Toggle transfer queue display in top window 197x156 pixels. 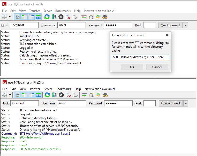click(x=38, y=17)
